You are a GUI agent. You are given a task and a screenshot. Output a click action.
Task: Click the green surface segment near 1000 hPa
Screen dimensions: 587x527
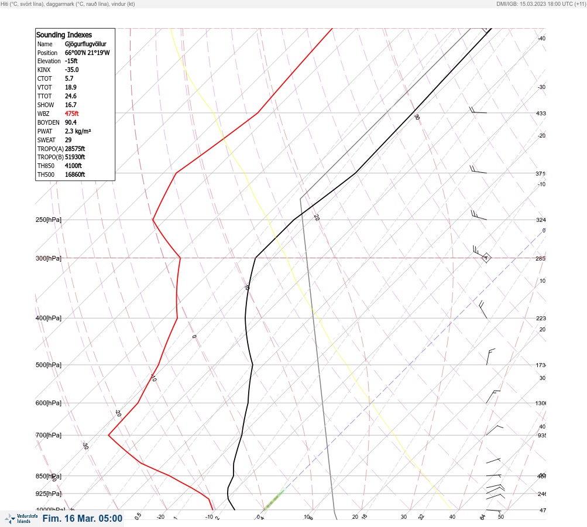(274, 498)
